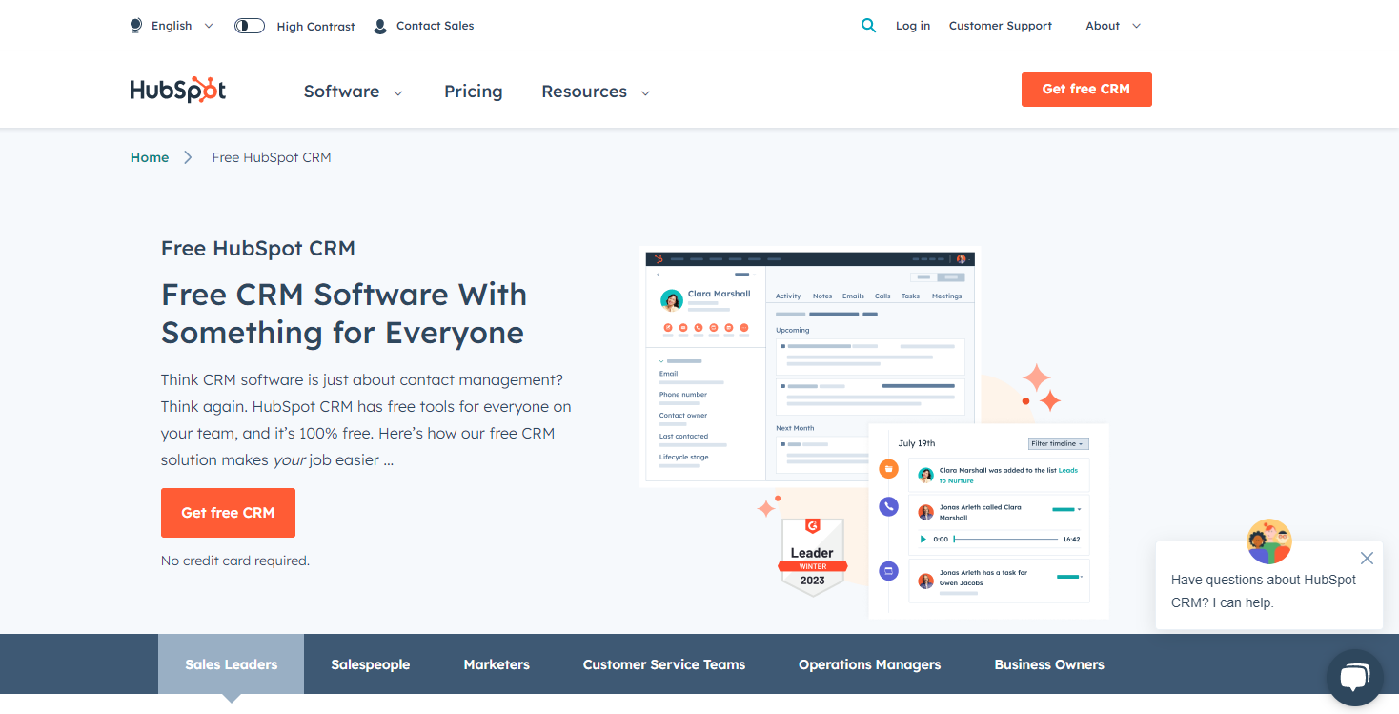Click the 'Contact owner' field label

pos(683,416)
